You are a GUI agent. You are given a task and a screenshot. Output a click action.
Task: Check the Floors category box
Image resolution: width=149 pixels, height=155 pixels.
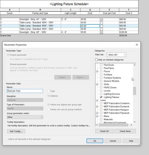(x=101, y=71)
